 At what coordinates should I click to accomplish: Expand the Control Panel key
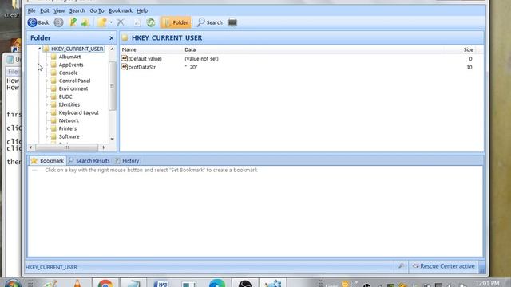click(46, 81)
